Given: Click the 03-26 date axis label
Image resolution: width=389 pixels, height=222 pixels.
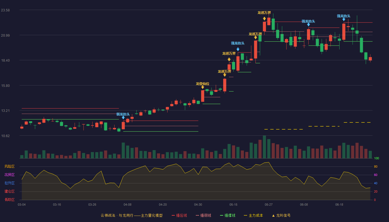Looking at the screenshot, I should tap(92, 205).
